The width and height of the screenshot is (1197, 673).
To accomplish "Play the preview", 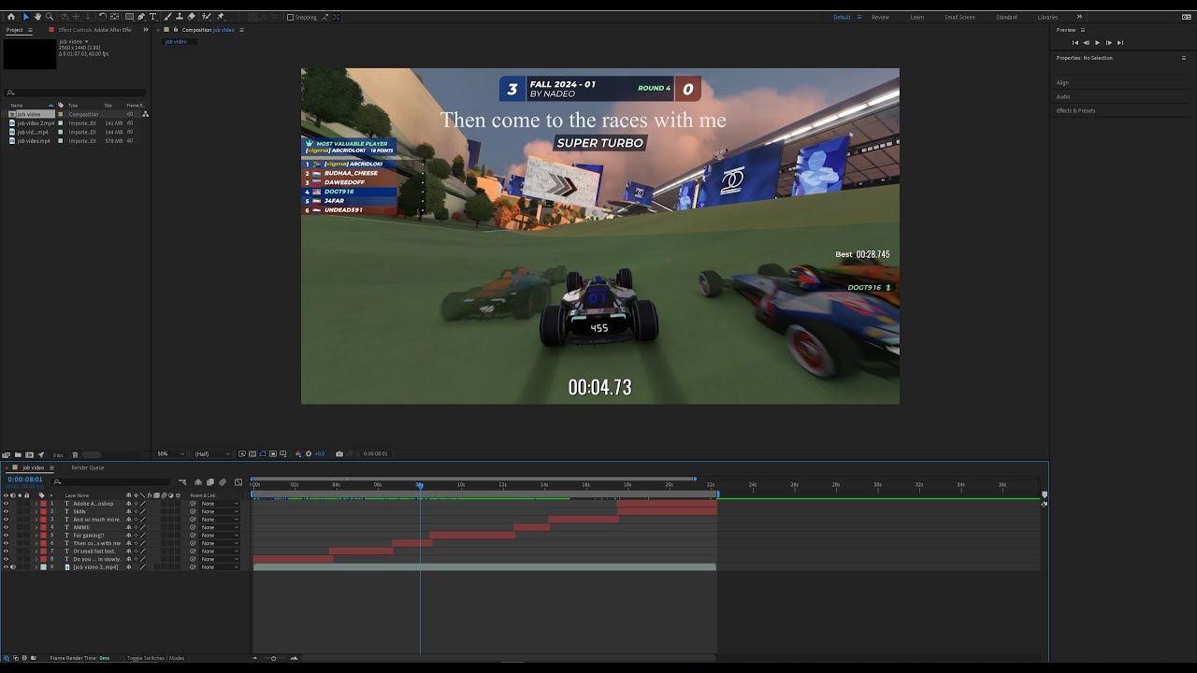I will pos(1097,42).
